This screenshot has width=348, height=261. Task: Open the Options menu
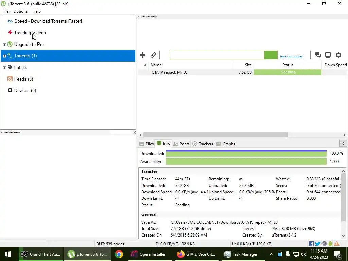pos(20,11)
